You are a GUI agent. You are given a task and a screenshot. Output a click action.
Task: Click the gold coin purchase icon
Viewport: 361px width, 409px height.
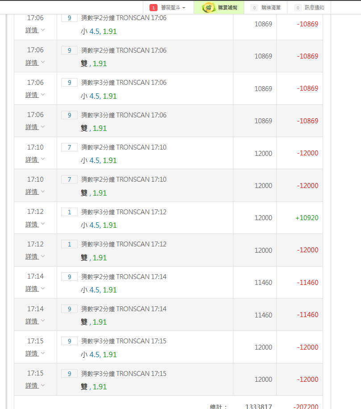point(208,8)
